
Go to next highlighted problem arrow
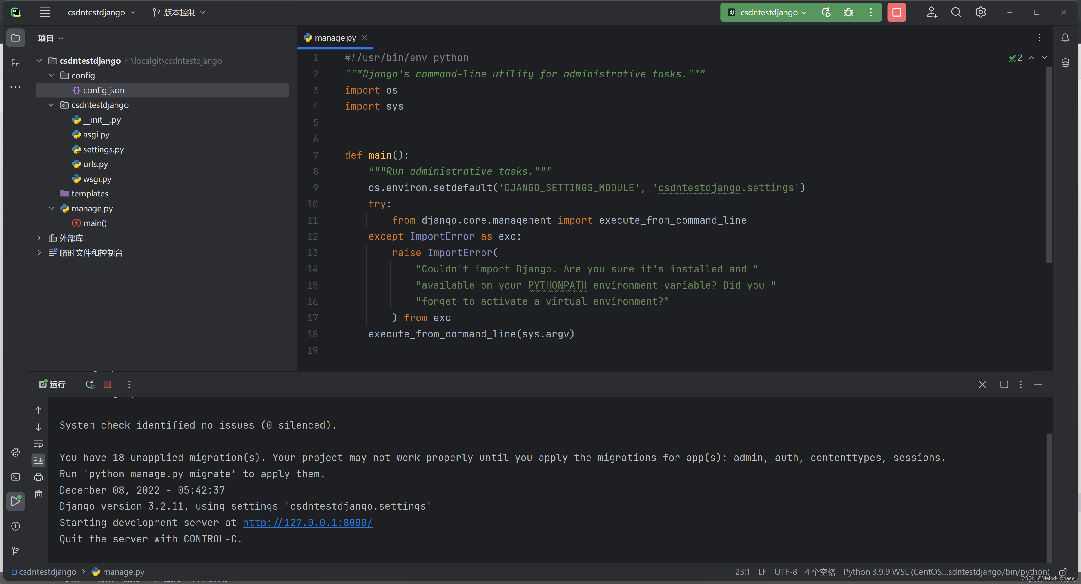[x=1044, y=57]
